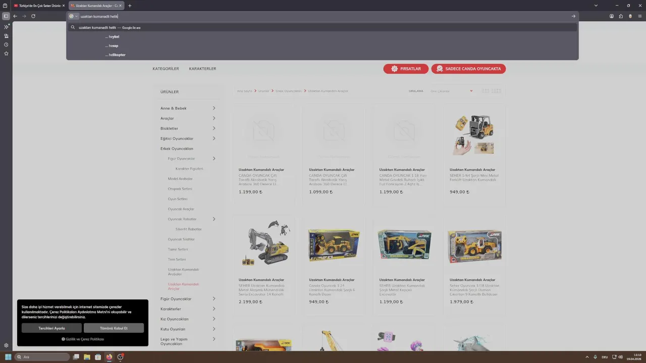646x363 pixels.
Task: Open the list all tabs chevron
Action: tap(596, 6)
